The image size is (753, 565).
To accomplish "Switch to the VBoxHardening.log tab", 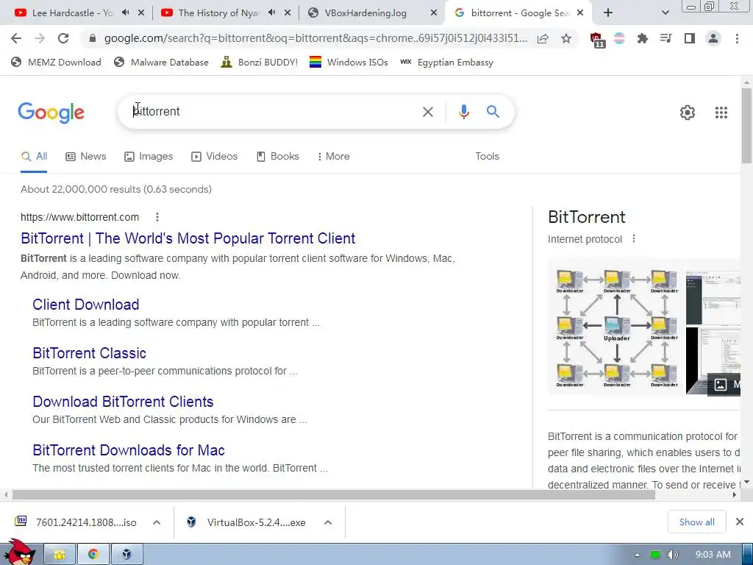I will pos(365,13).
